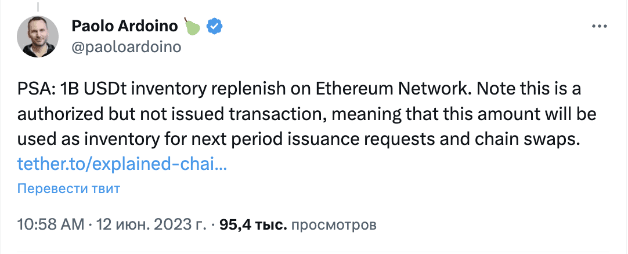The height and width of the screenshot is (254, 628).
Task: Open the Paolo Ardoino display name
Action: (x=125, y=27)
